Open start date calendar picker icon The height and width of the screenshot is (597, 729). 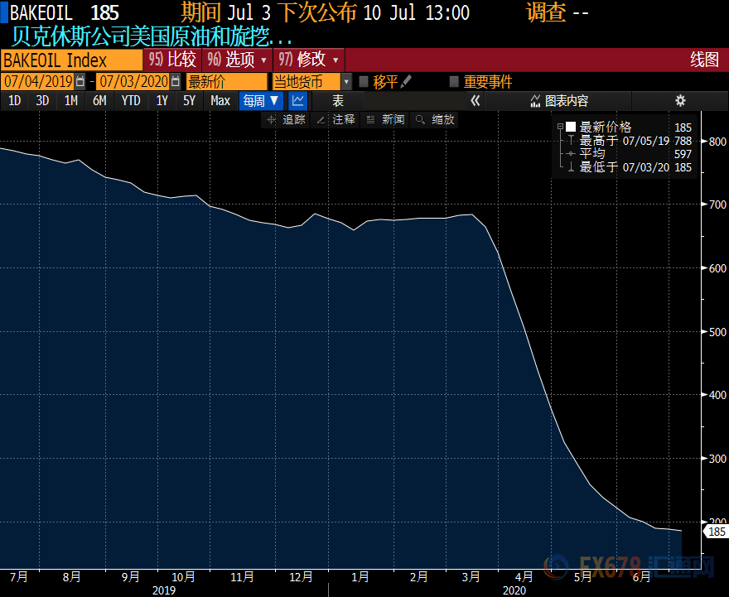tap(80, 81)
